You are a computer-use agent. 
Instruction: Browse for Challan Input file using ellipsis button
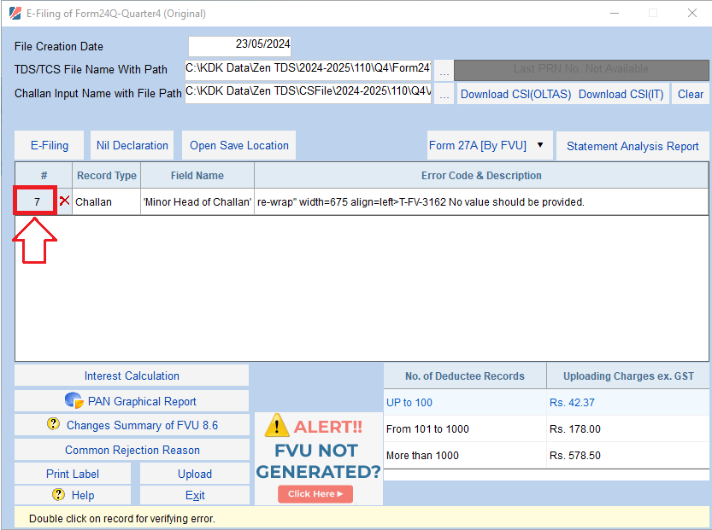point(444,93)
